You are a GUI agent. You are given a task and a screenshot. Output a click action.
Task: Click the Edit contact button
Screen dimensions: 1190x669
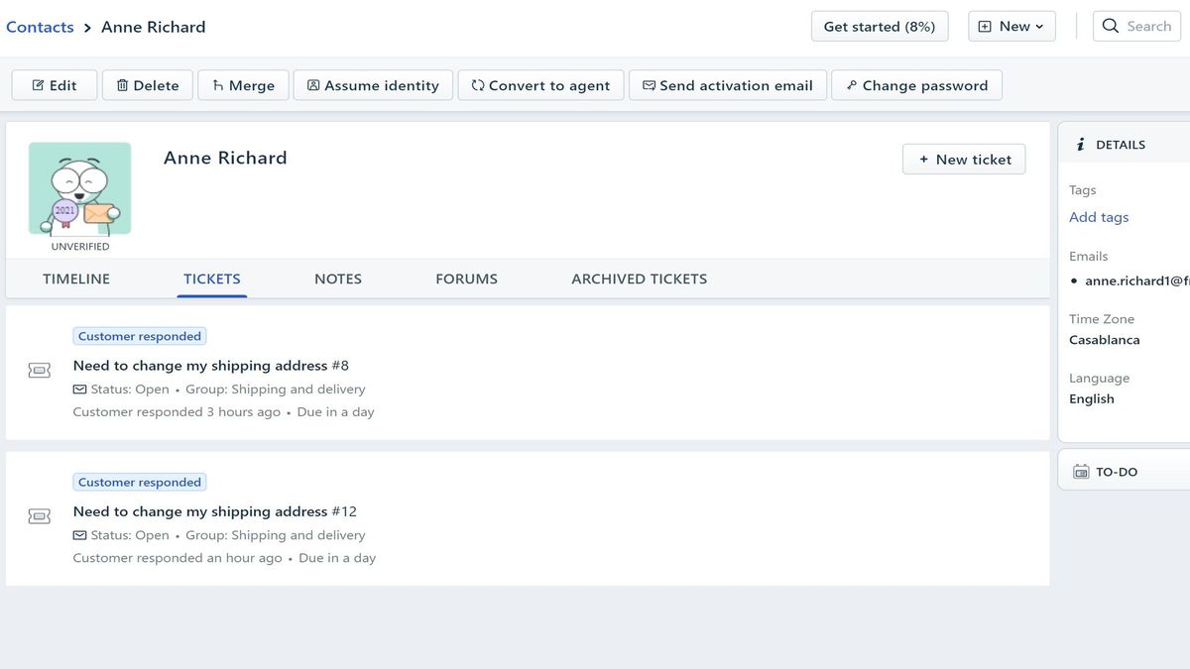point(55,85)
